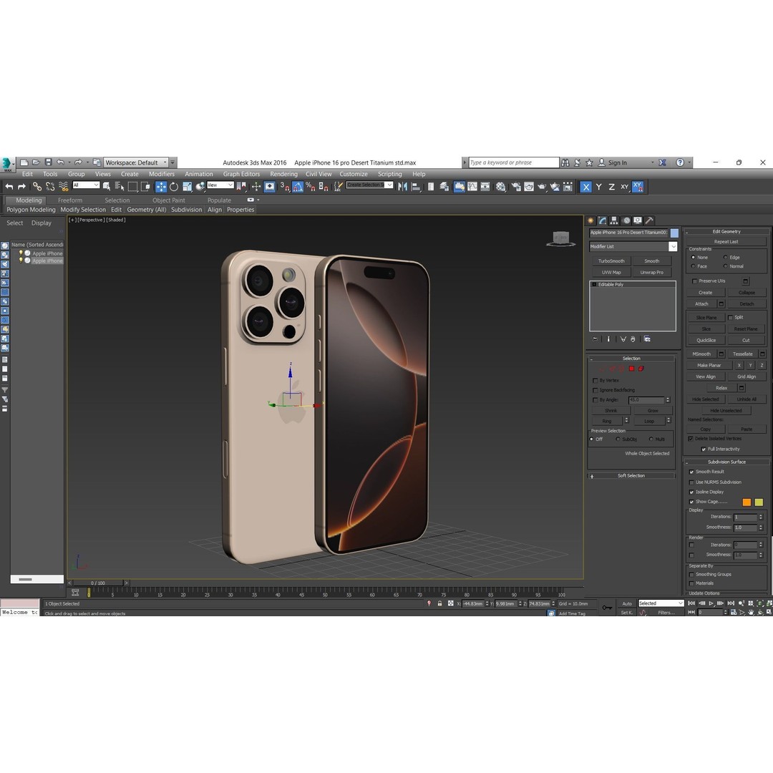Click Pin Stack icon under modifier stack
This screenshot has width=773, height=773.
point(595,339)
